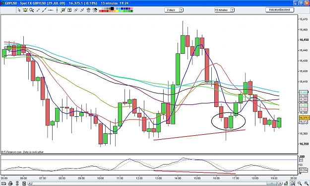Click the purple 16,390 moving average label
The height and width of the screenshot is (186, 310).
click(x=304, y=99)
